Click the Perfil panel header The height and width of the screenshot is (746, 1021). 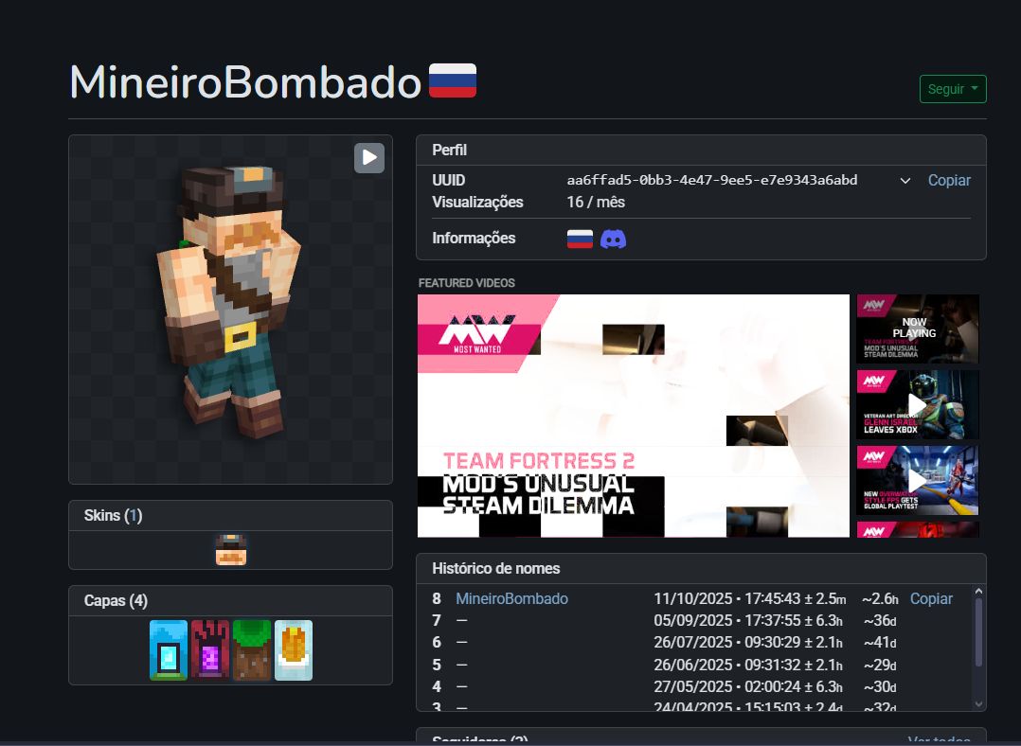click(701, 150)
